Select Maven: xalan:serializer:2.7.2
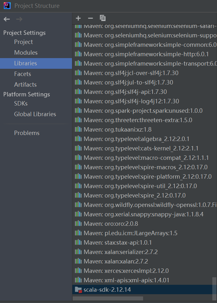Image resolution: width=217 pixels, height=303 pixels. [x=145, y=252]
